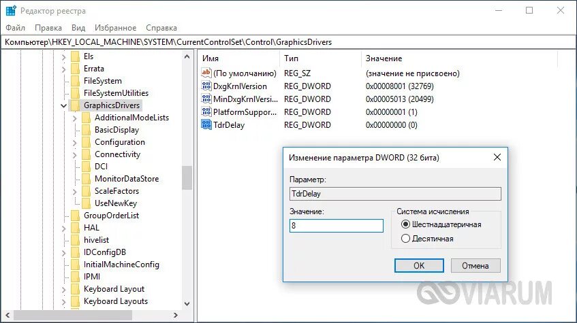Choose the Десятичная radio option

pos(405,239)
